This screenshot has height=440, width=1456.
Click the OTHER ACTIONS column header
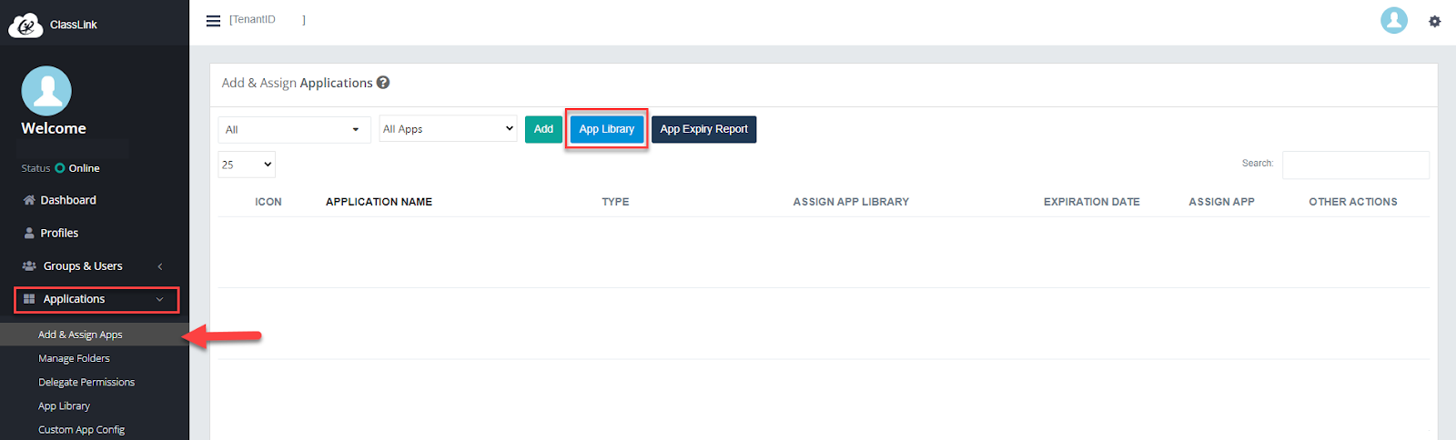point(1353,202)
